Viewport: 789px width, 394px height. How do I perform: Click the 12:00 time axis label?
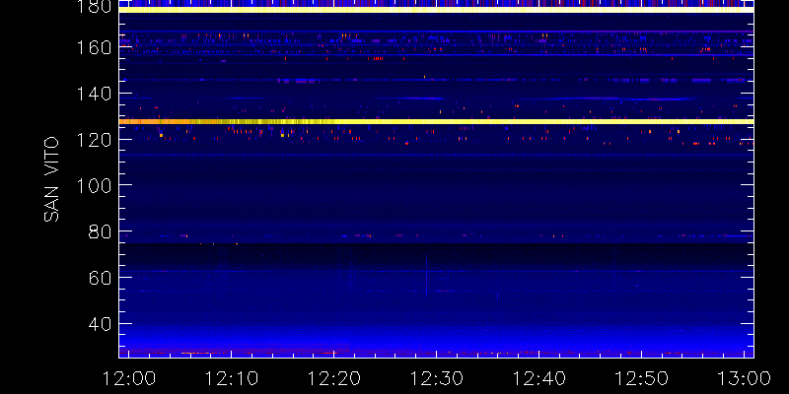pyautogui.click(x=128, y=378)
